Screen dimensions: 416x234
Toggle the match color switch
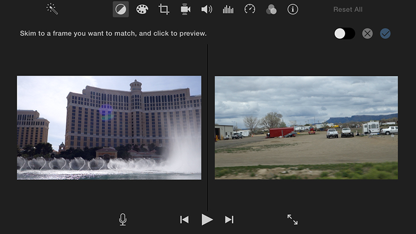(x=344, y=33)
